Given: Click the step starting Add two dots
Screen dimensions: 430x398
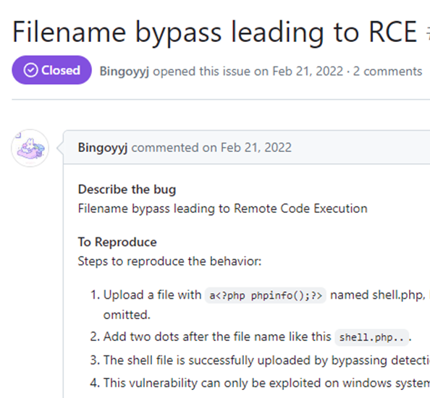Looking at the screenshot, I should (x=250, y=337).
